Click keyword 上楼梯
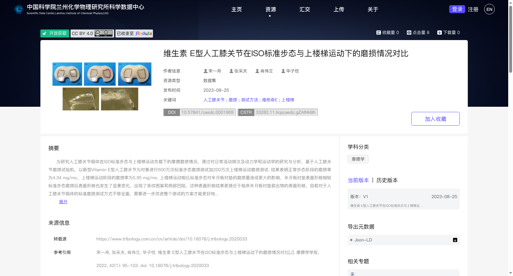Screen dimensions: 513x276 (x=288, y=100)
